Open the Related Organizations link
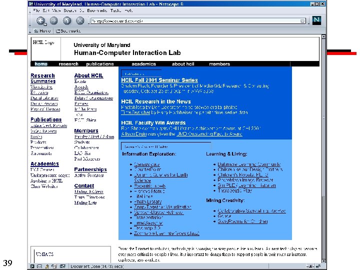 [93, 98]
